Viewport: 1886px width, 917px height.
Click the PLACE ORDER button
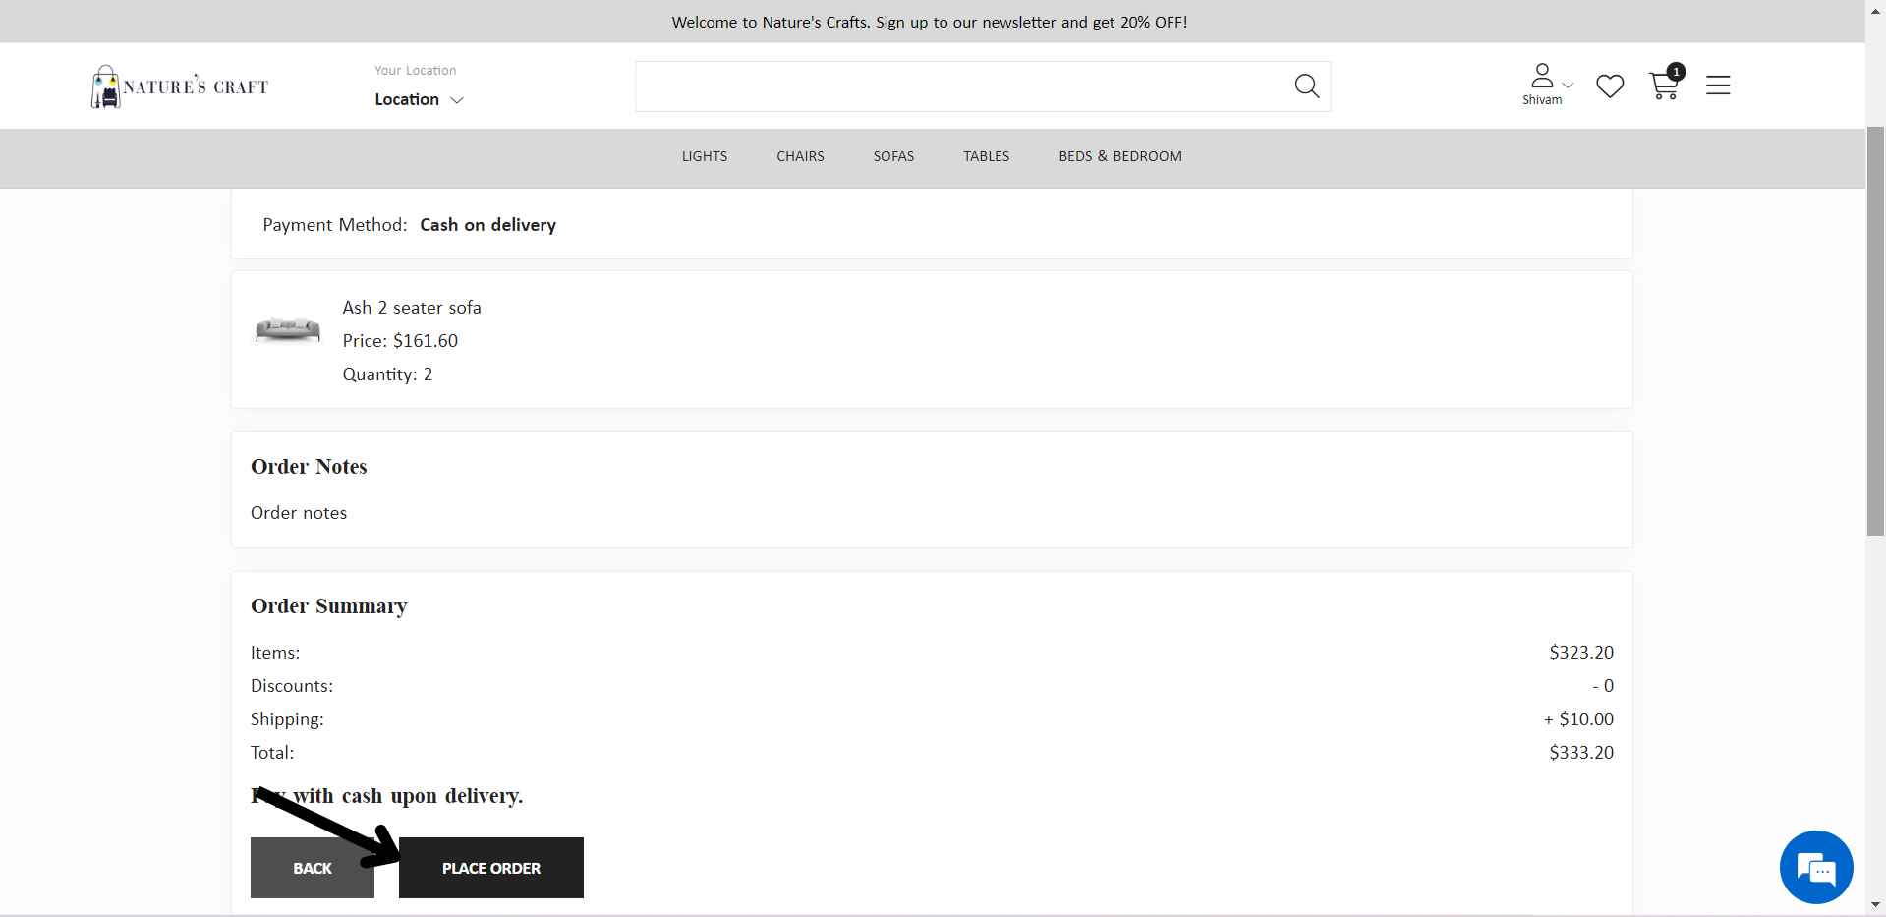pos(491,868)
